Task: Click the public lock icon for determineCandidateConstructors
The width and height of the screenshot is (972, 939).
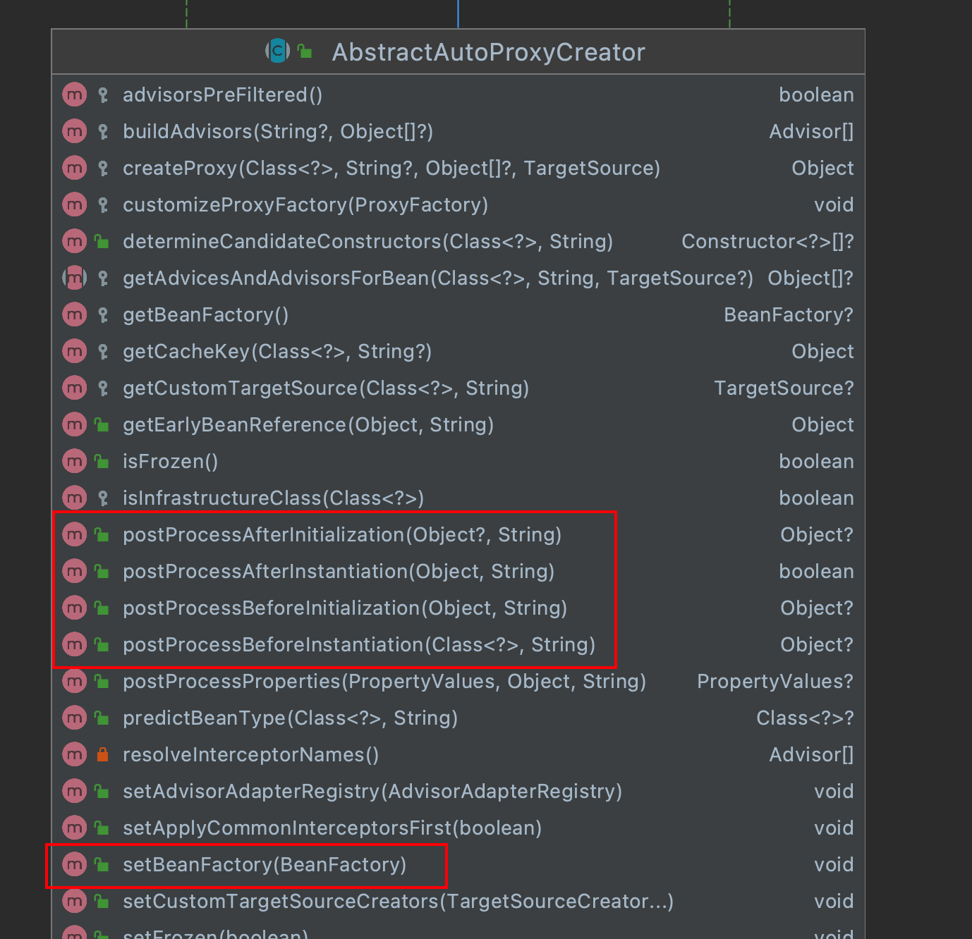Action: tap(102, 241)
